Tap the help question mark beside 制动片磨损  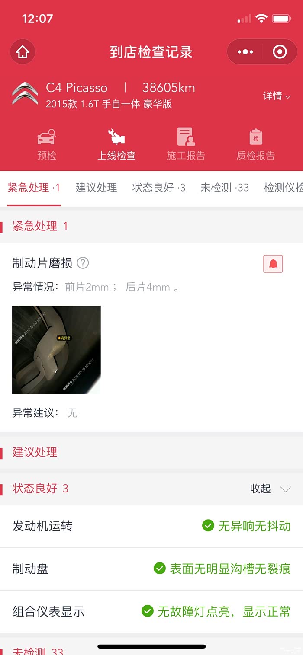pyautogui.click(x=83, y=263)
